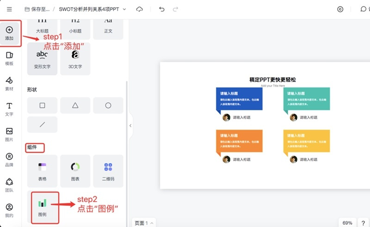Click the 保存至 folder location
Image resolution: width=370 pixels, height=227 pixels.
(37, 9)
